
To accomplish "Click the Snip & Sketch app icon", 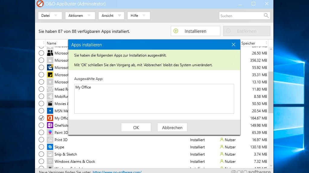I will 50,154.
